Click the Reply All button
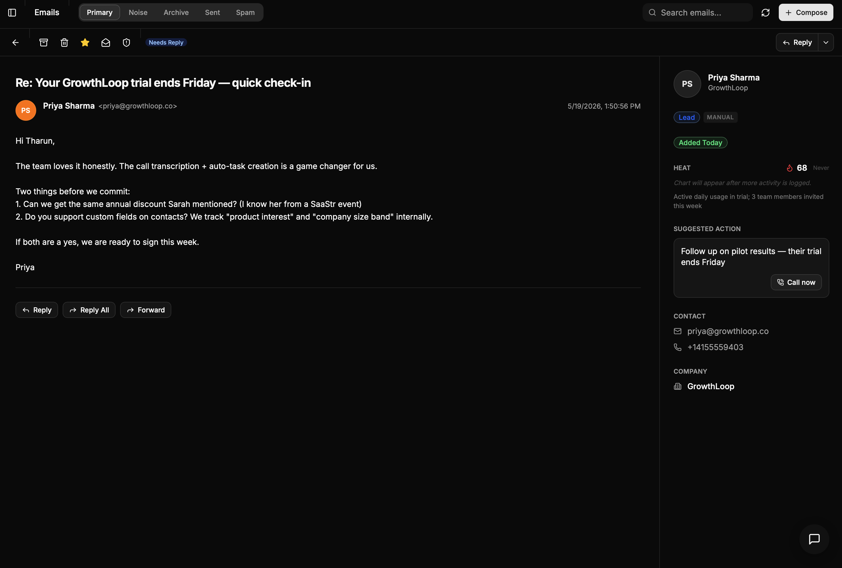This screenshot has width=842, height=568. pos(89,310)
